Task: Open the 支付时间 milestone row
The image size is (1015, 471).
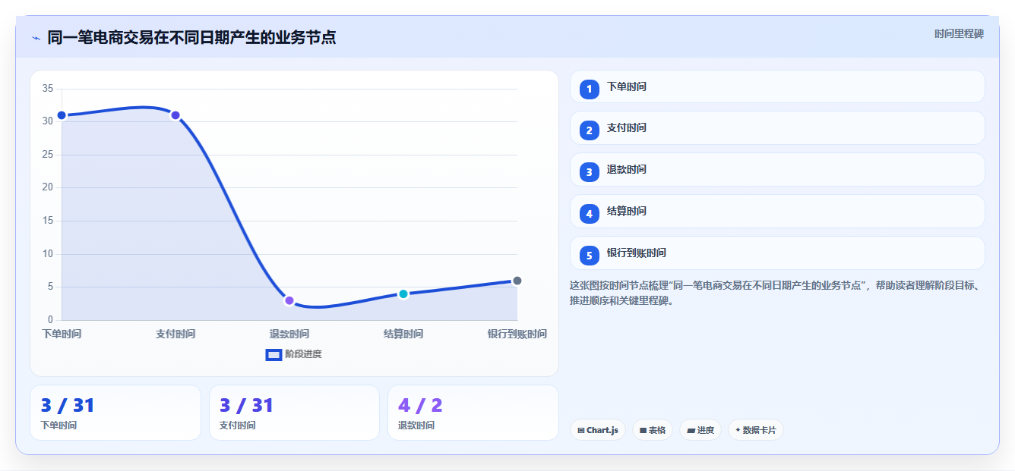Action: pos(777,128)
